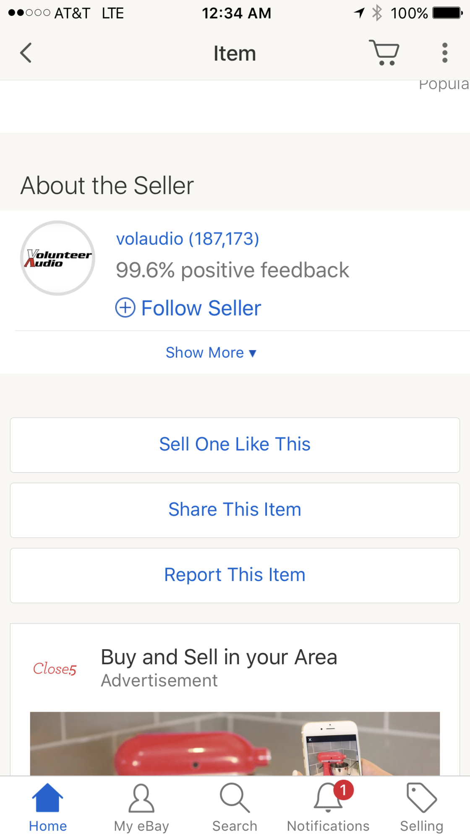This screenshot has width=470, height=837.
Task: Tap the Volunteer Audio seller logo
Action: [x=58, y=258]
